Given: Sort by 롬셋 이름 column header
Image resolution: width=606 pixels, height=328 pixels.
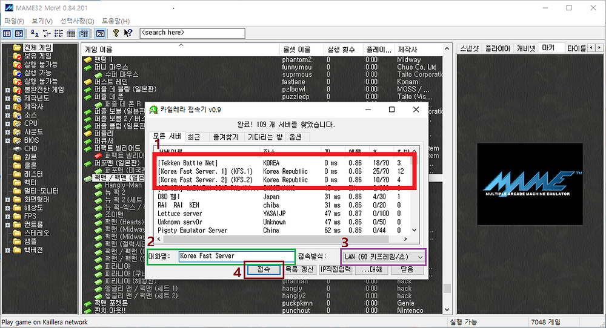Looking at the screenshot, I should pyautogui.click(x=301, y=50).
